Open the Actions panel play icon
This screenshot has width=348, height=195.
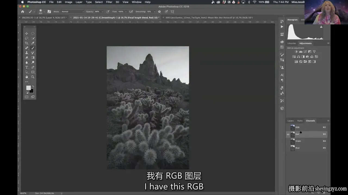[x=282, y=27]
